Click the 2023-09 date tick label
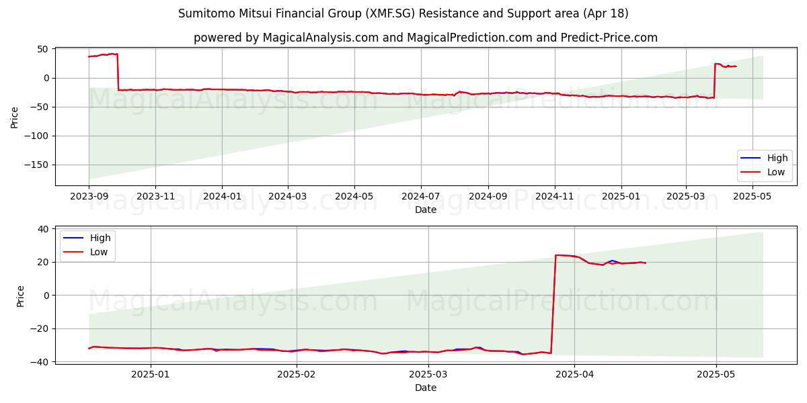Screen dimensions: 807x403 pyautogui.click(x=89, y=197)
